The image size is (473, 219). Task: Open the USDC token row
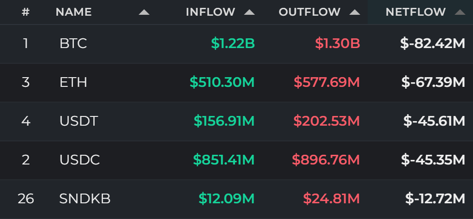coord(236,160)
